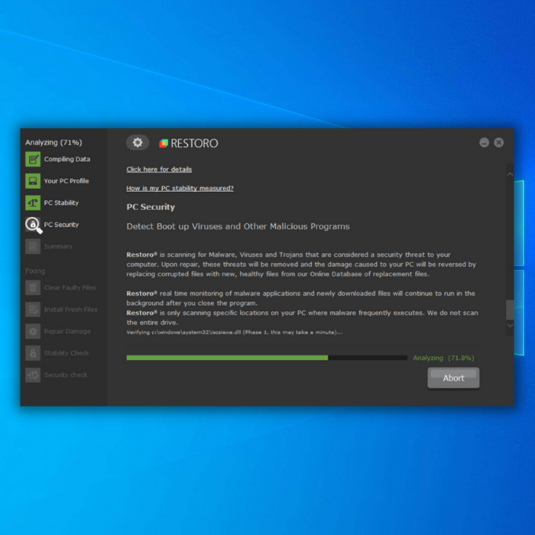Click the 'Verifying c:\windows\system32' status line
535x535 pixels.
coord(235,332)
